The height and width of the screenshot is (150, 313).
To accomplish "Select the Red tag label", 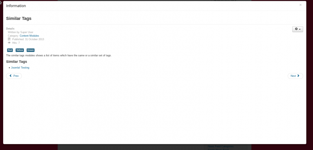I will (10, 50).
